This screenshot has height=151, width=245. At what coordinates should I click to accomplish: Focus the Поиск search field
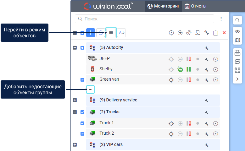[x=144, y=19]
